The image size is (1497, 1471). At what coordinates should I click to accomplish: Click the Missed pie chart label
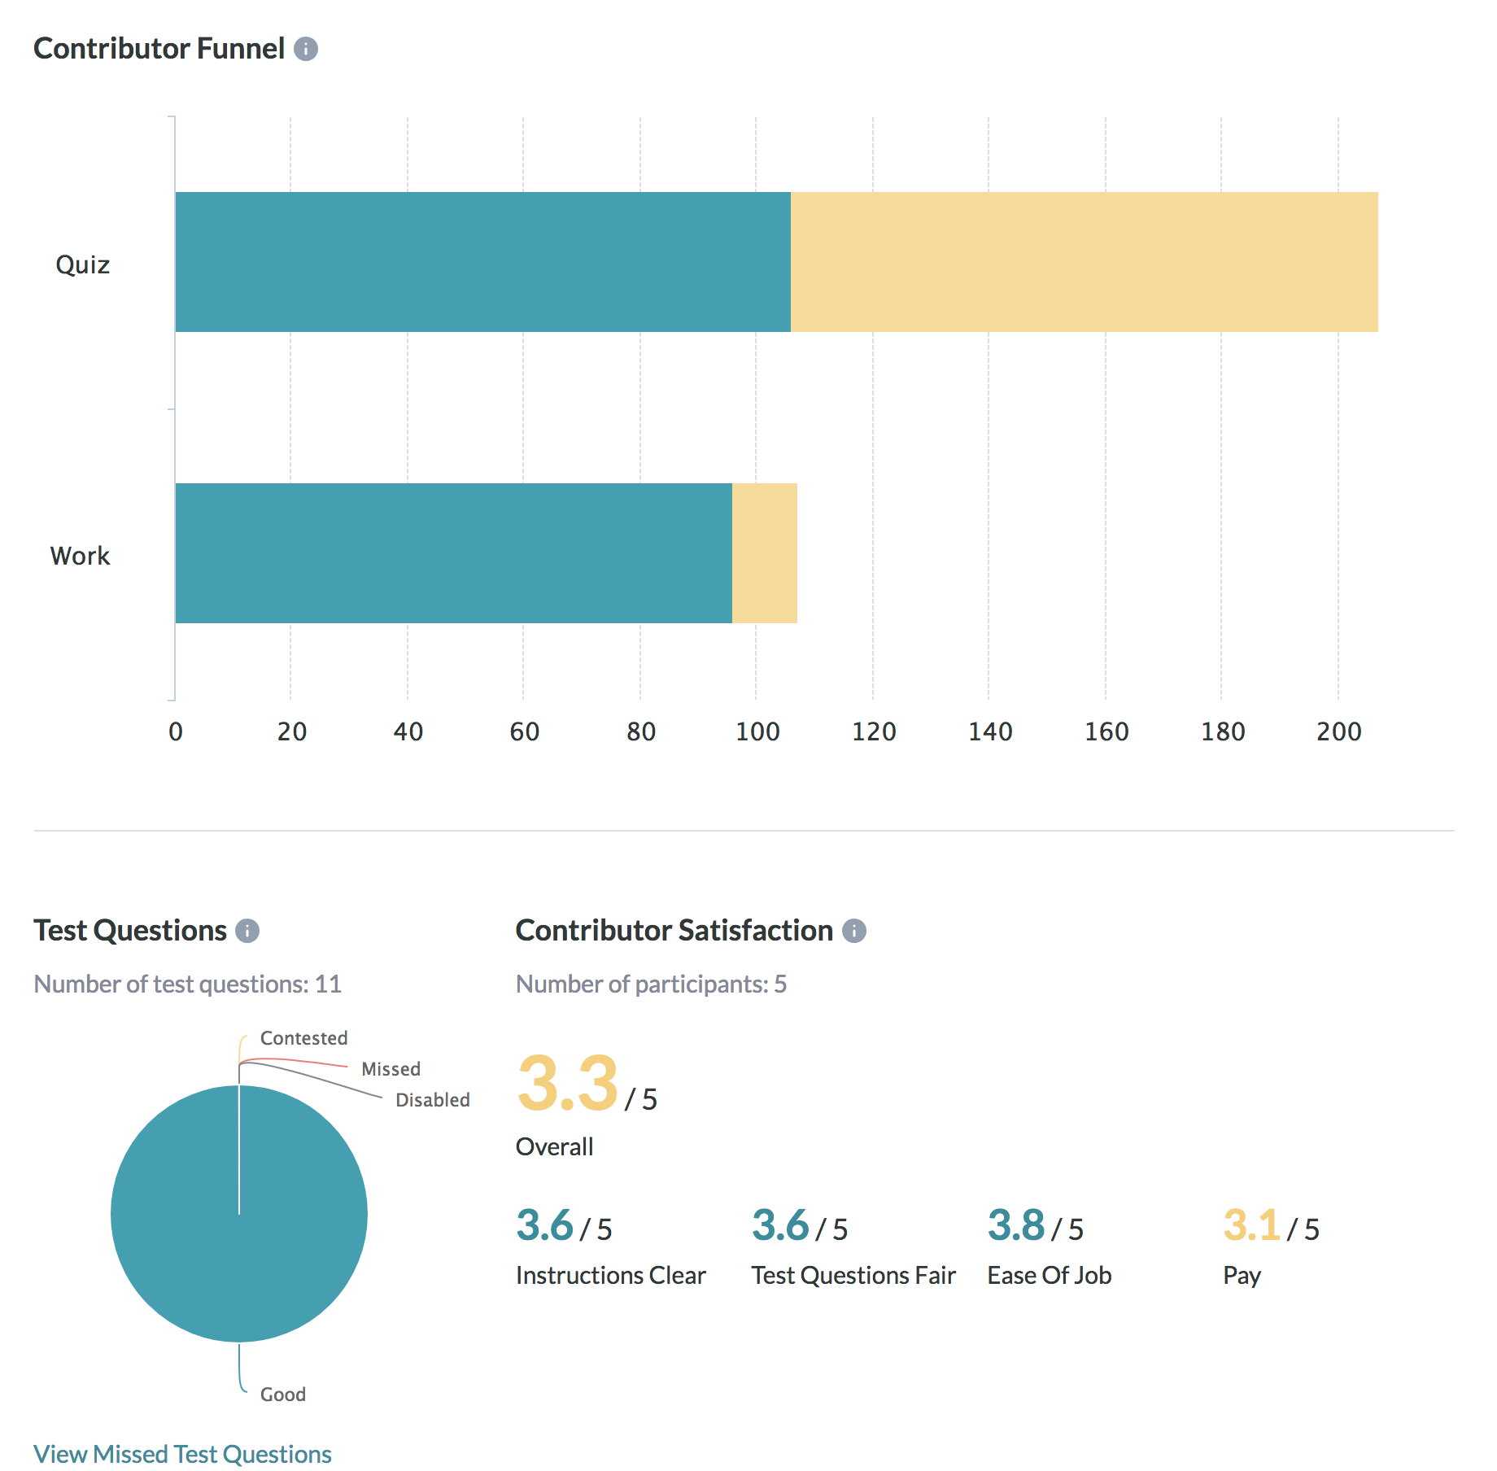[x=391, y=1069]
